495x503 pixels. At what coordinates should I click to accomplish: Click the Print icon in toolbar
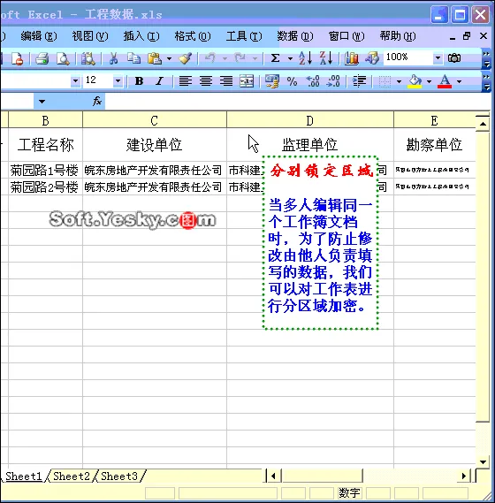point(42,58)
